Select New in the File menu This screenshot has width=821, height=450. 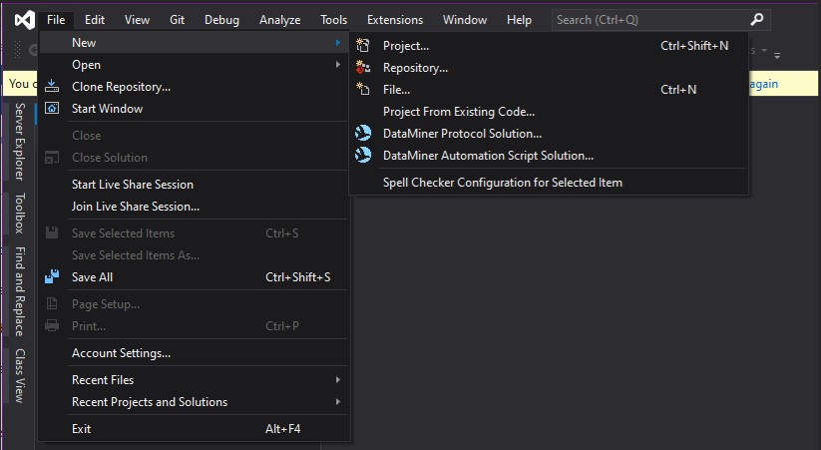click(194, 43)
